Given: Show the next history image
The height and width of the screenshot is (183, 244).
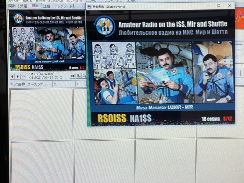Looking at the screenshot, I should click(18, 77).
